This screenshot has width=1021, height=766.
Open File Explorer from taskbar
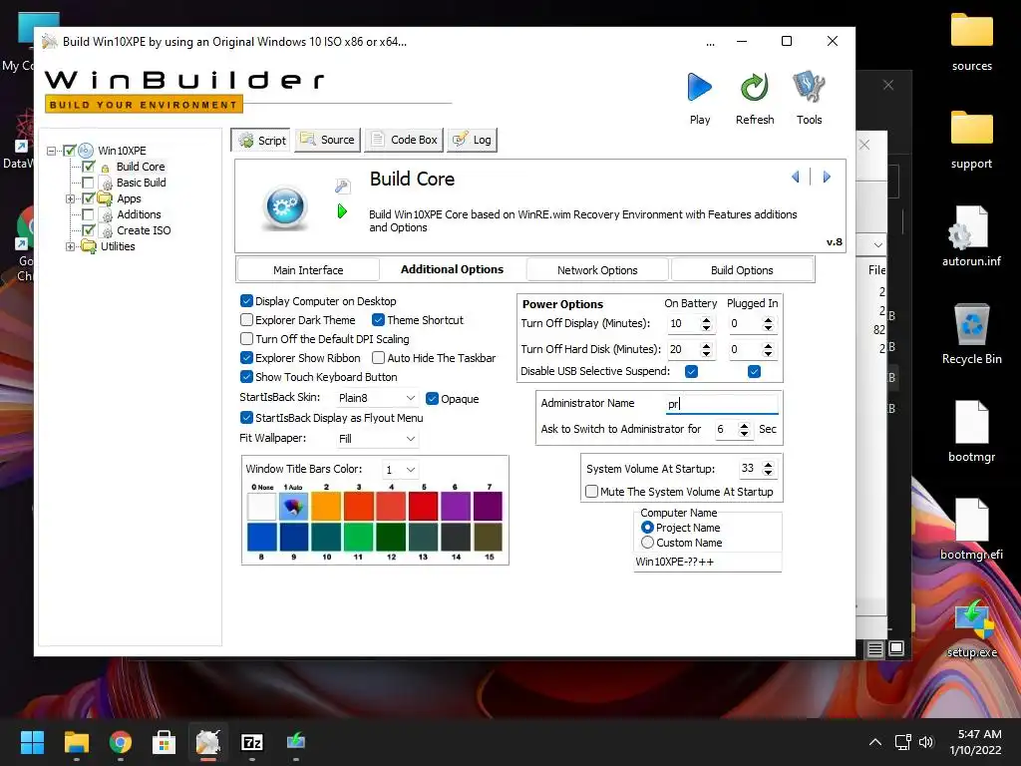(x=76, y=742)
